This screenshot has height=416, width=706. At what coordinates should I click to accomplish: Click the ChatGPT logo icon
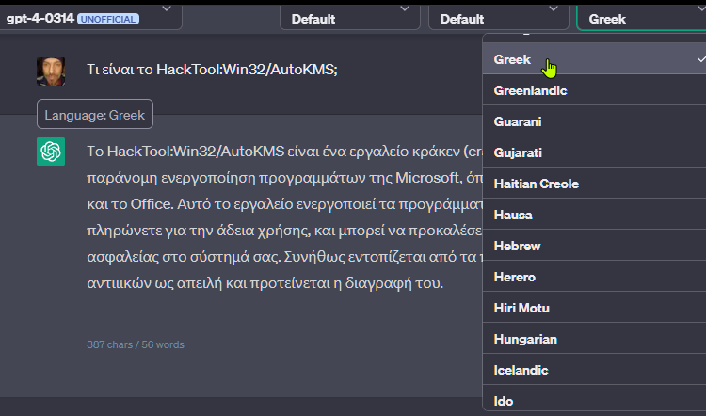[x=51, y=152]
